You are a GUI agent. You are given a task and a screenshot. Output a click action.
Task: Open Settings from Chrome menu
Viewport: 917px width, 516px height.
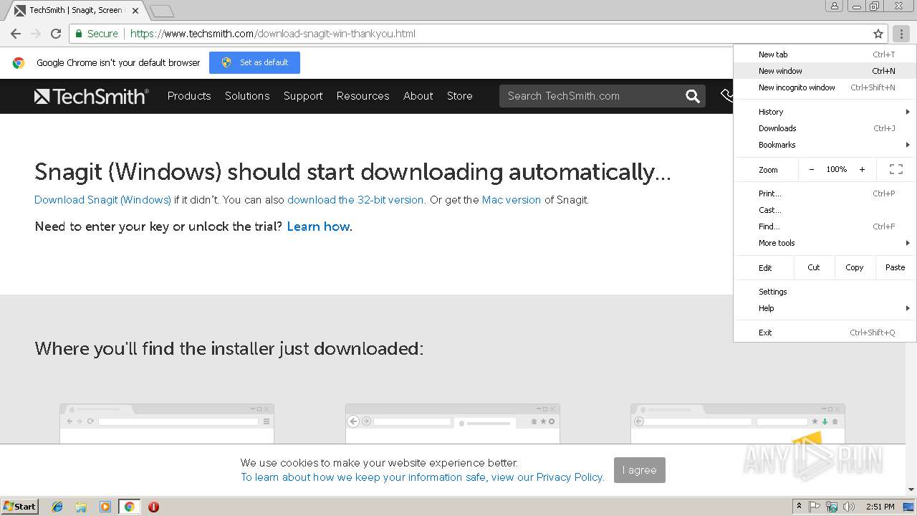coord(825,292)
